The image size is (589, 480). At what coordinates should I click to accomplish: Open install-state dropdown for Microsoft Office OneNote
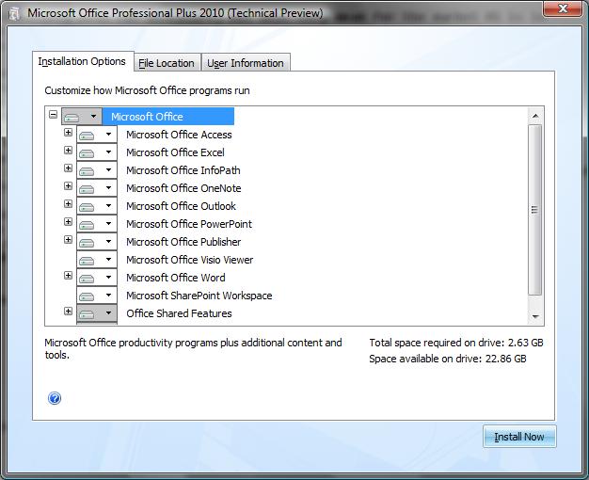click(x=97, y=188)
